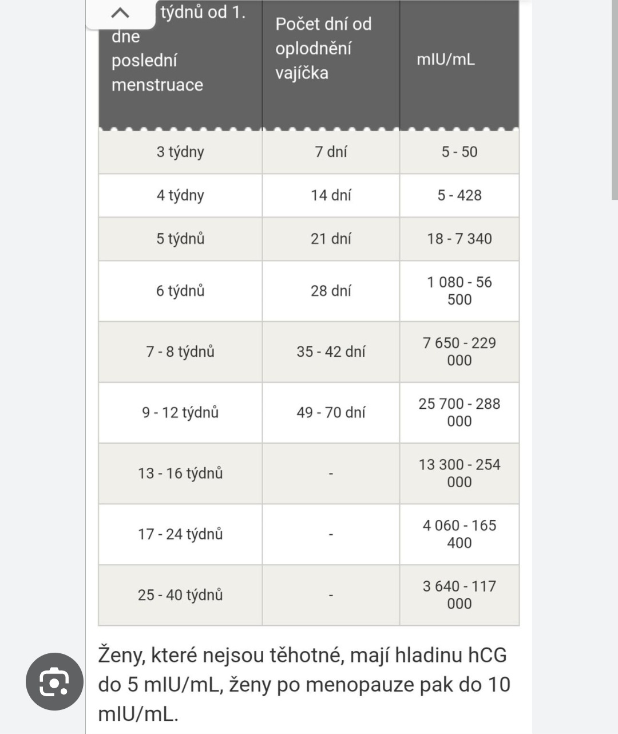The height and width of the screenshot is (734, 618).
Task: Click the "Počet dní od oplodnění vajíčka" header
Action: pos(324,48)
